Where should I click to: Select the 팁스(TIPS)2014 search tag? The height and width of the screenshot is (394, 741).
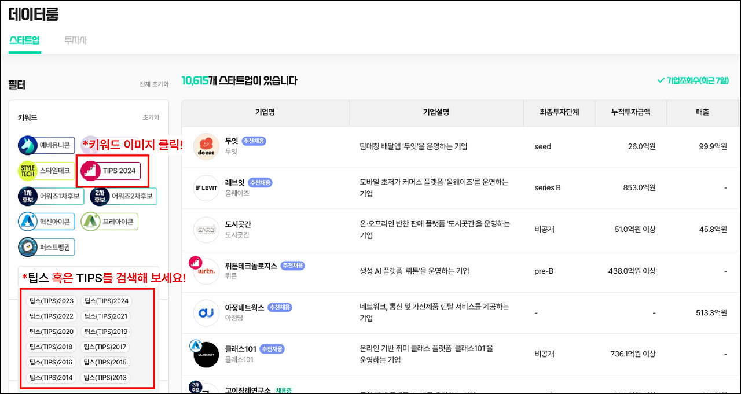point(50,377)
